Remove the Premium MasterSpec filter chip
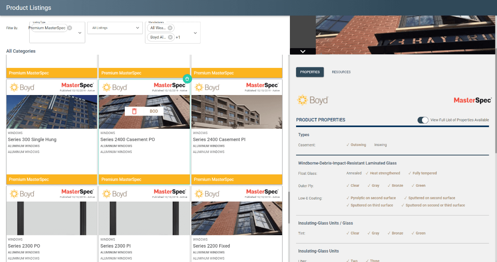497x262 pixels. (70, 28)
